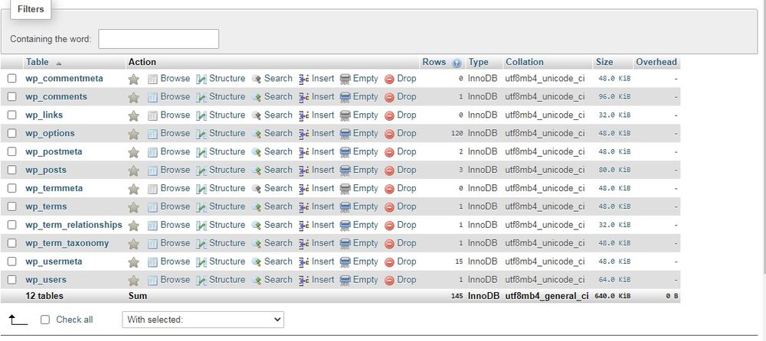The width and height of the screenshot is (766, 341).
Task: Open the With selected dropdown
Action: pyautogui.click(x=202, y=320)
